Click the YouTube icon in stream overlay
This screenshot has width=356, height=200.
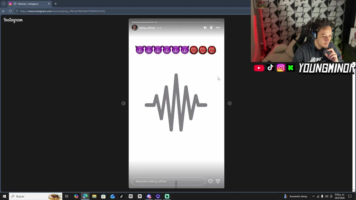click(259, 68)
